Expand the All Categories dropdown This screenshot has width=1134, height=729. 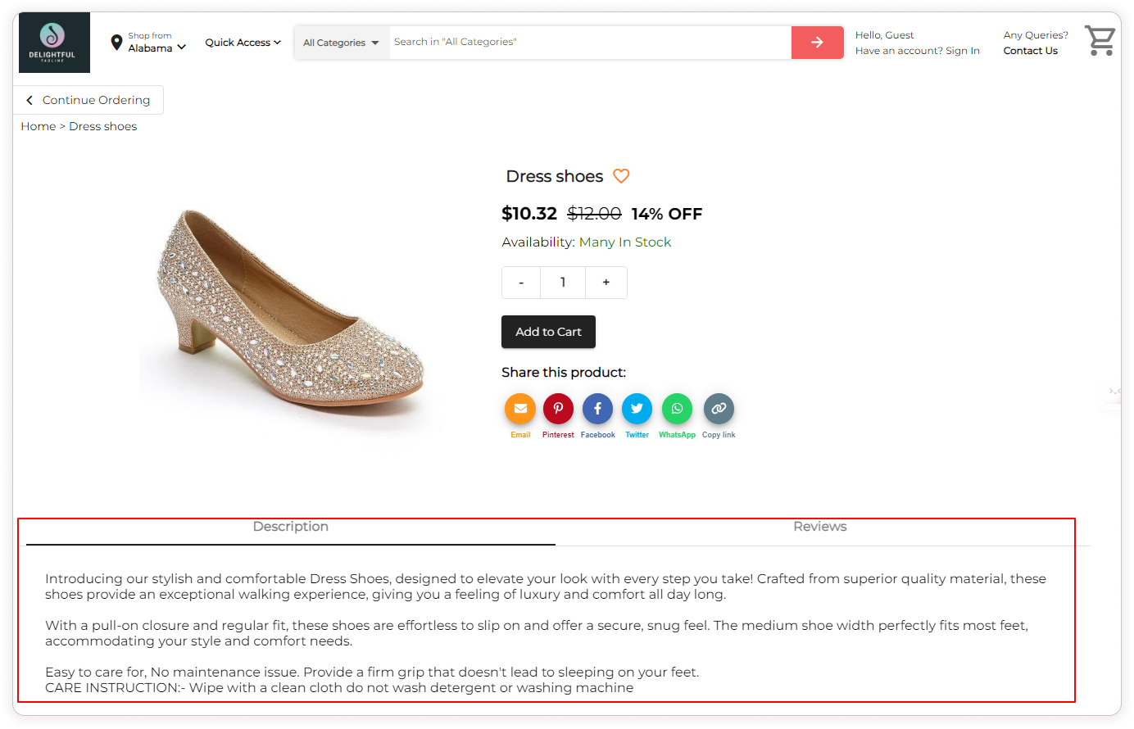pyautogui.click(x=341, y=43)
